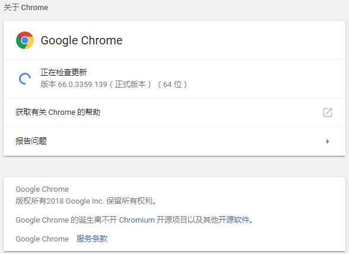Open the 获取有关 Chrome 的帮助 row
Image resolution: width=349 pixels, height=254 pixels.
coord(174,112)
